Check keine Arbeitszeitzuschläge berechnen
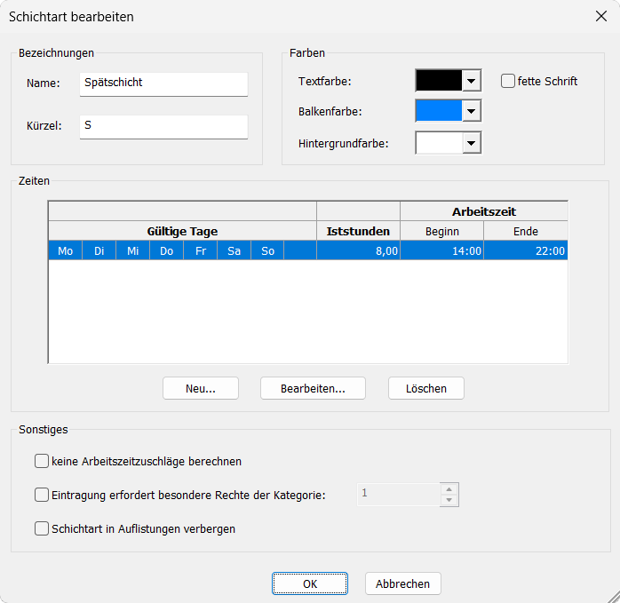Screen dimensions: 620x603 pyautogui.click(x=42, y=461)
